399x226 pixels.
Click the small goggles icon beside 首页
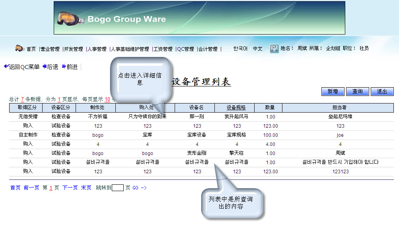pos(19,48)
